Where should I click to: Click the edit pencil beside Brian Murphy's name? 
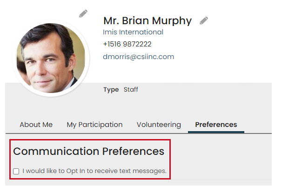[x=203, y=20]
